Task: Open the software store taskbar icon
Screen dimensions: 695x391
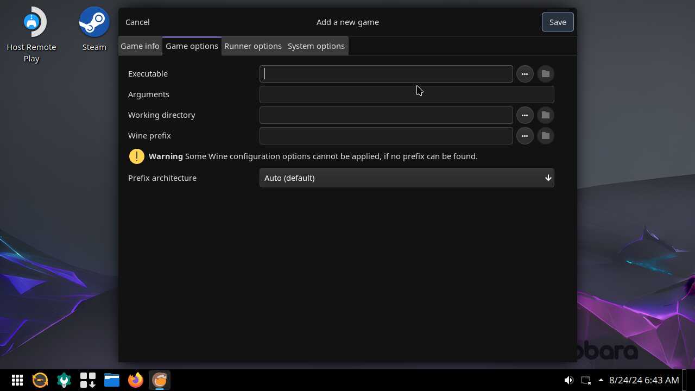Action: tap(88, 380)
